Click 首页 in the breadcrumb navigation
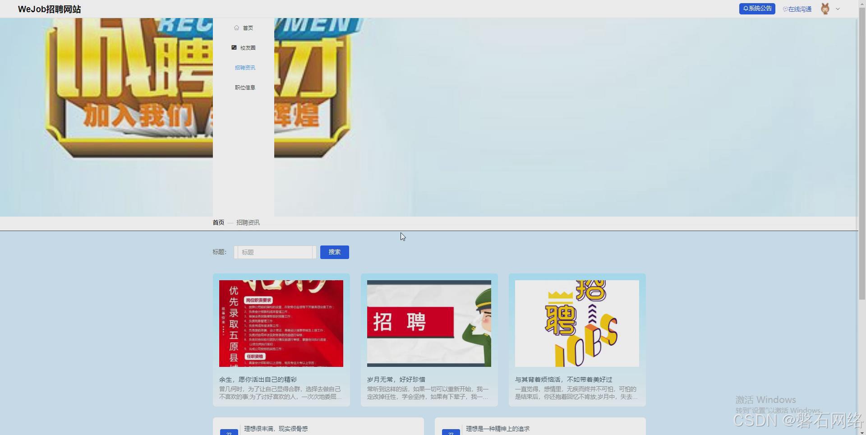866x435 pixels. [x=218, y=222]
